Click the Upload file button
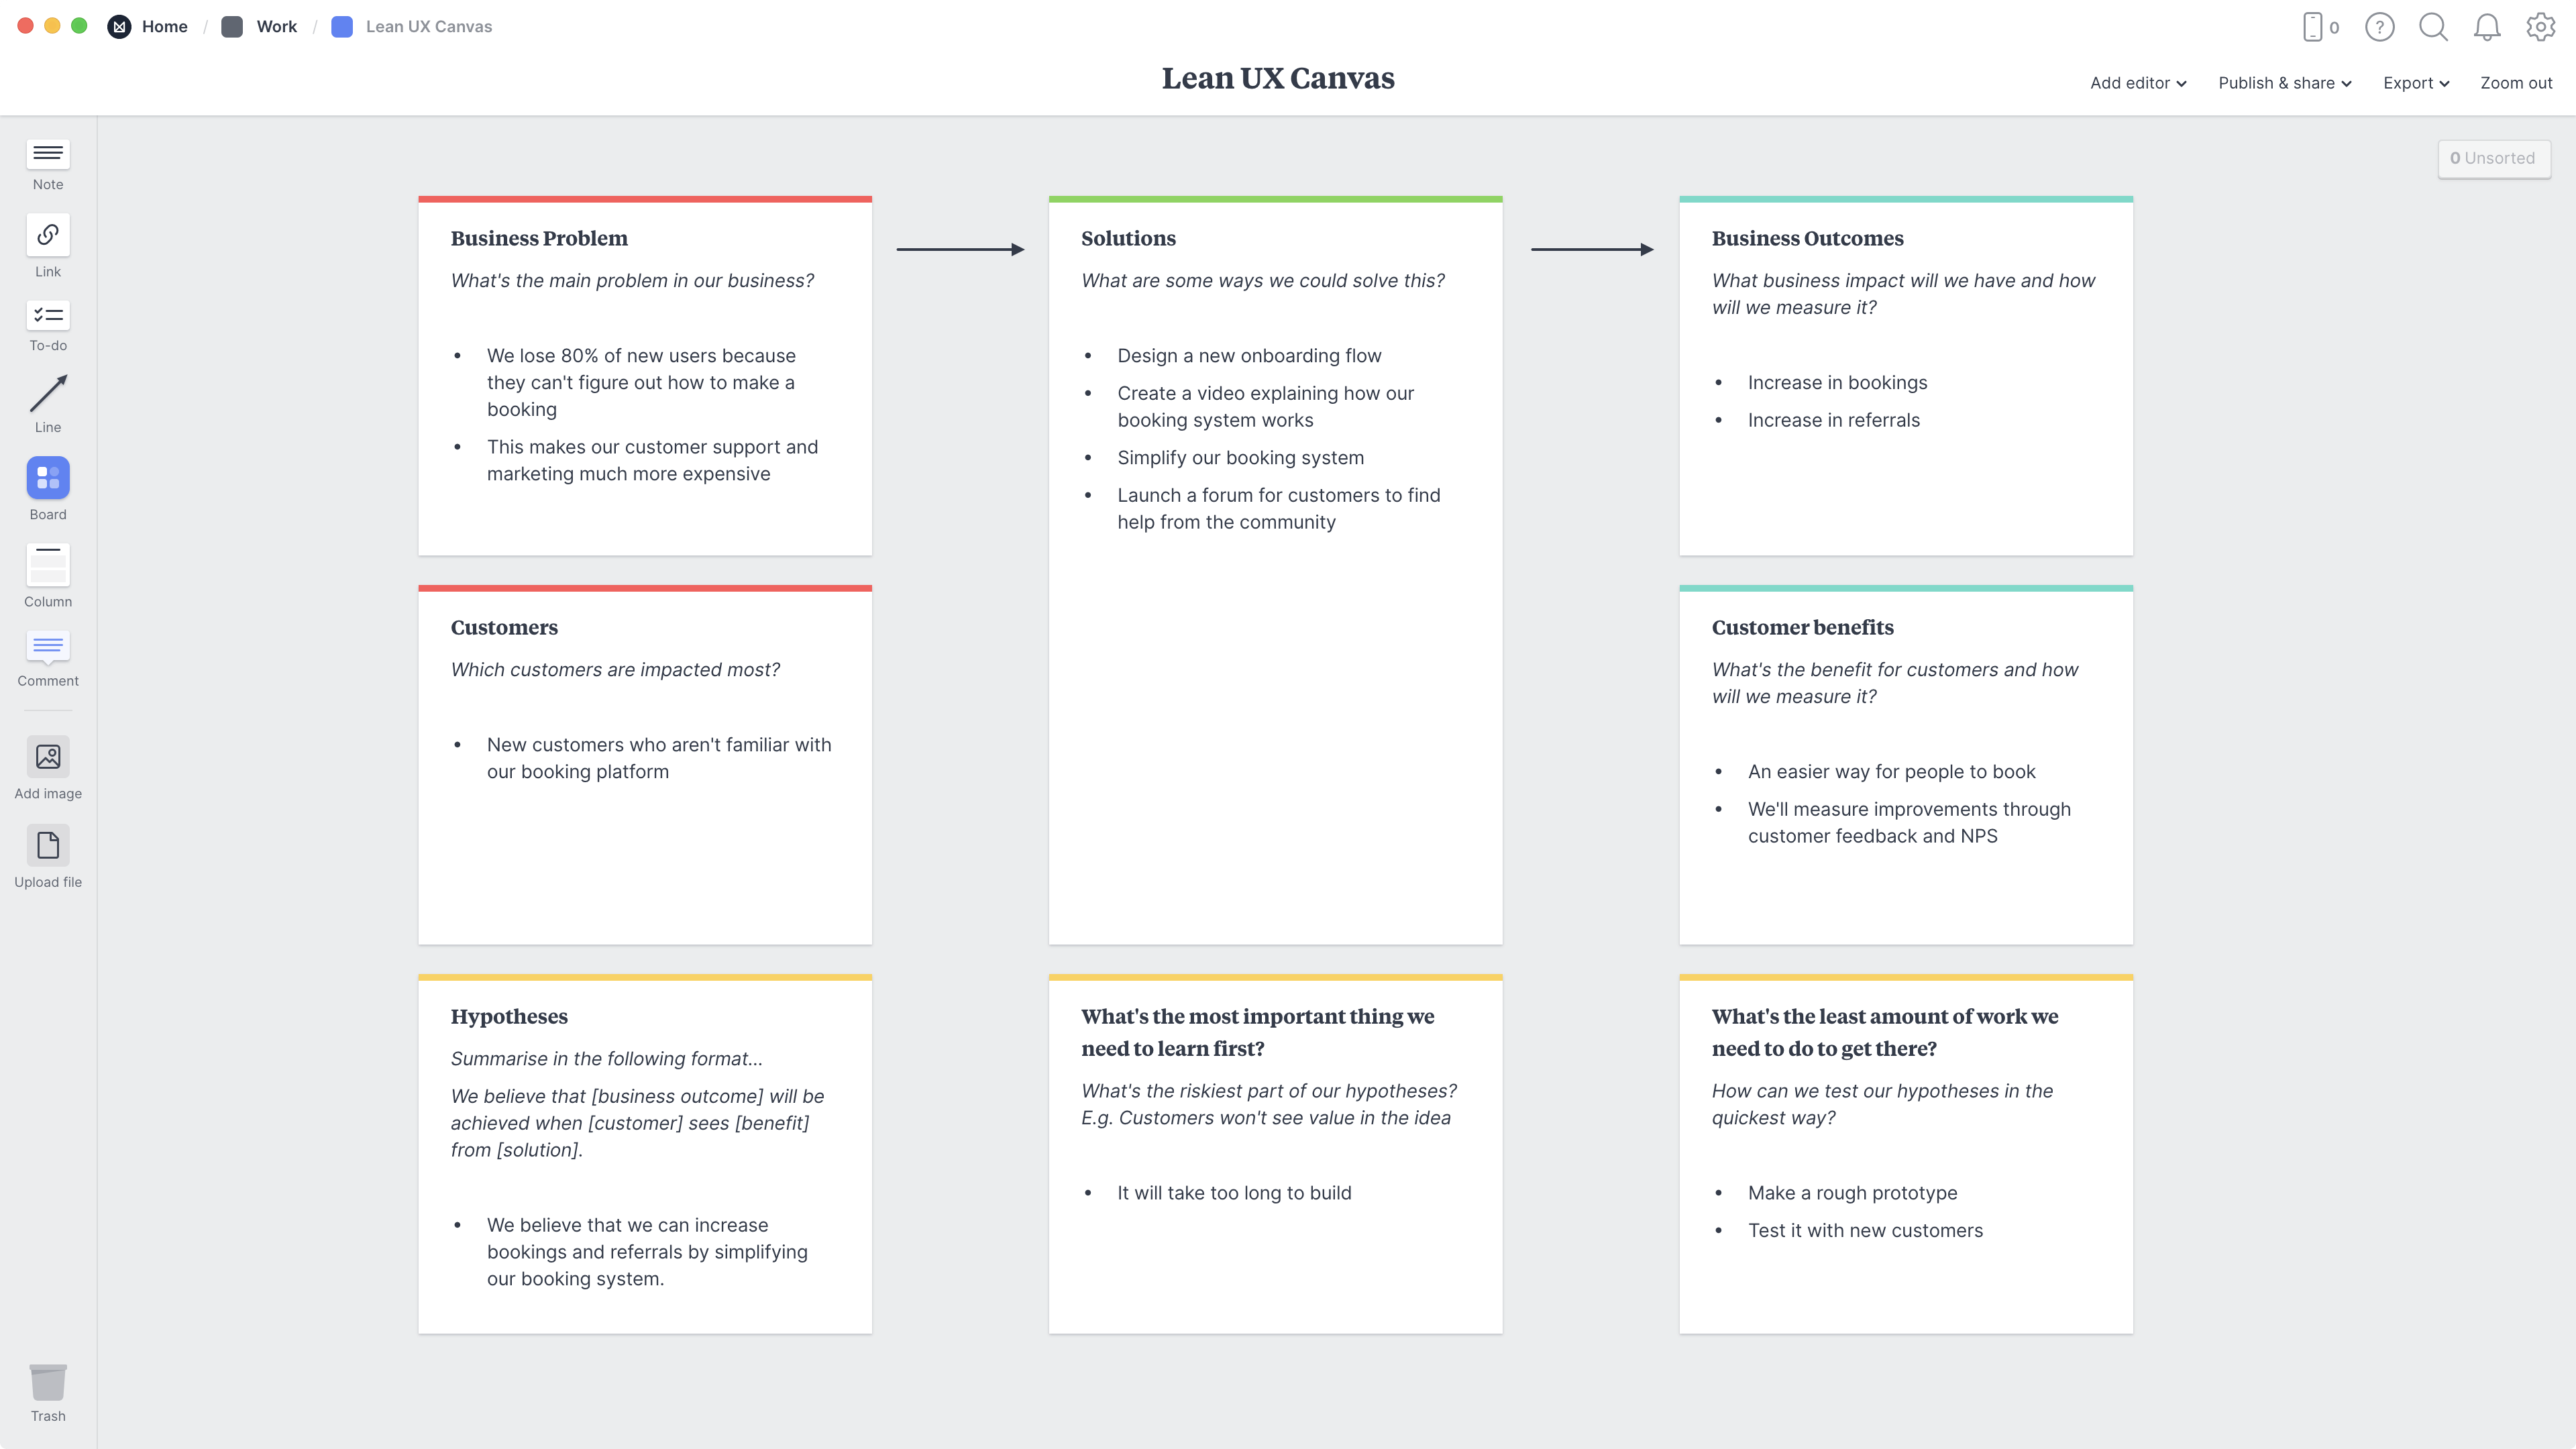This screenshot has height=1449, width=2576. pyautogui.click(x=48, y=855)
